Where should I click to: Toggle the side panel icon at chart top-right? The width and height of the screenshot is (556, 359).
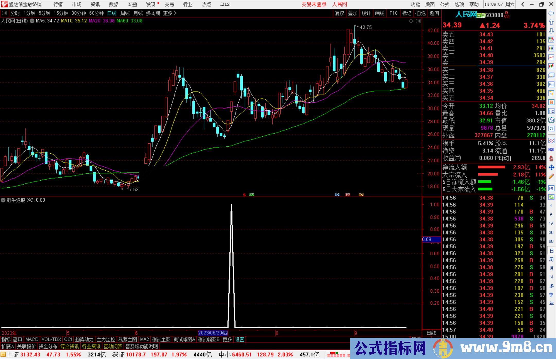tap(418, 21)
